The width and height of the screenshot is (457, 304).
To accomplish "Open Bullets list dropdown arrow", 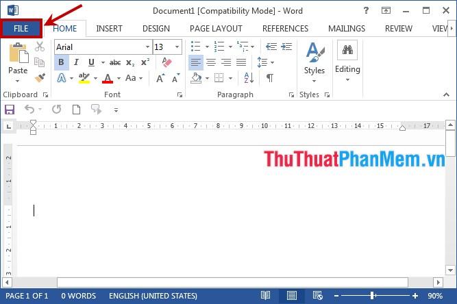I will [x=207, y=47].
